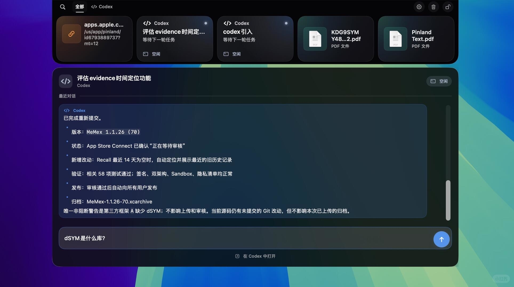Click the 评估 evidence时间定位功能 title
Screen dimensions: 514x287
click(114, 78)
